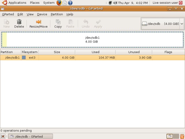Click the New partition icon
Screen dimensions: 185x139
[x=6, y=22]
